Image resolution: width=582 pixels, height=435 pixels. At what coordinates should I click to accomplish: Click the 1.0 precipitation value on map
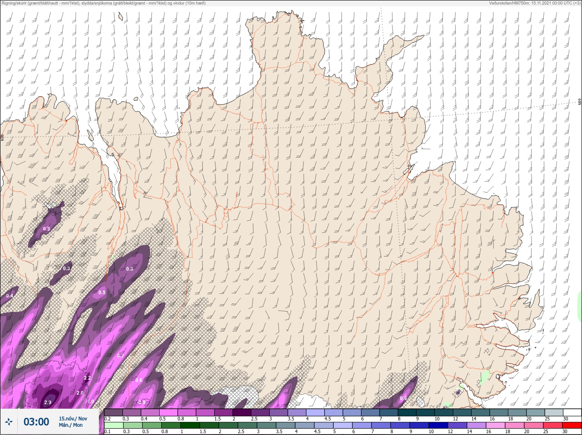coord(90,401)
